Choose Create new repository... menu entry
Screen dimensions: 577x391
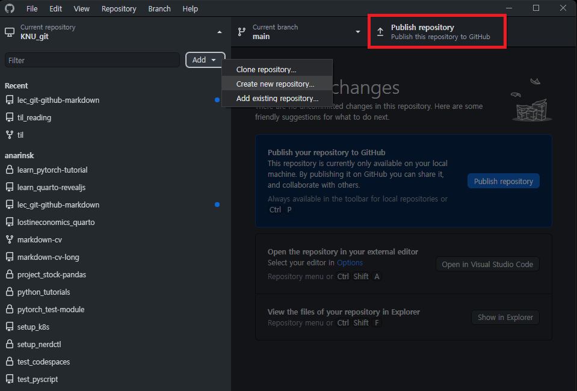point(277,84)
